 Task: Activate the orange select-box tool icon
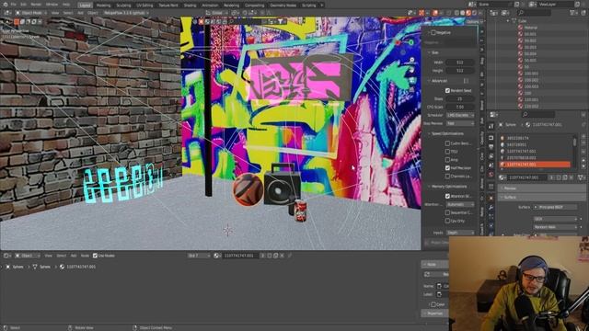[x=17, y=22]
